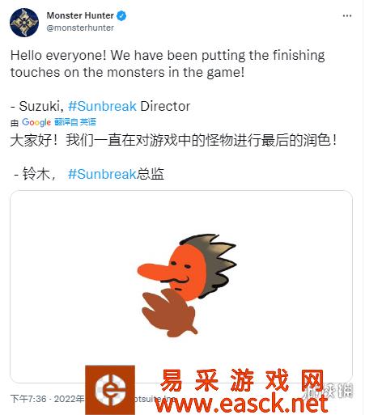Click the 翻译自 英语 link
This screenshot has width=365, height=415.
coord(75,122)
